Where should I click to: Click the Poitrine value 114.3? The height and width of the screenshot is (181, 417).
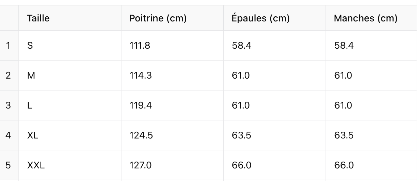(140, 75)
